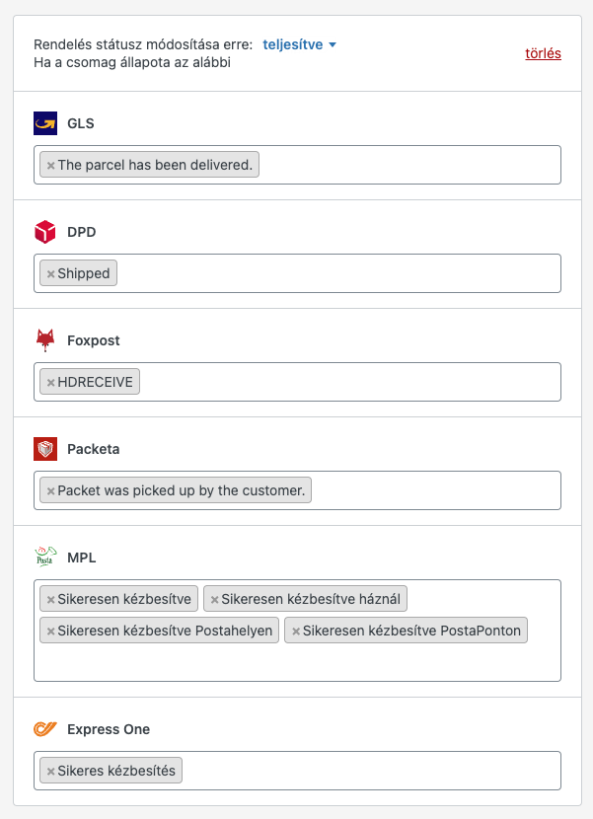Screen dimensions: 593x819
Task: Click inside the DPD status select field
Action: [337, 273]
